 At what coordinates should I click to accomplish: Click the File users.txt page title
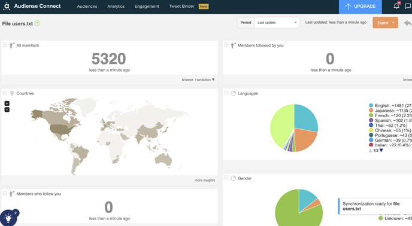tap(17, 24)
